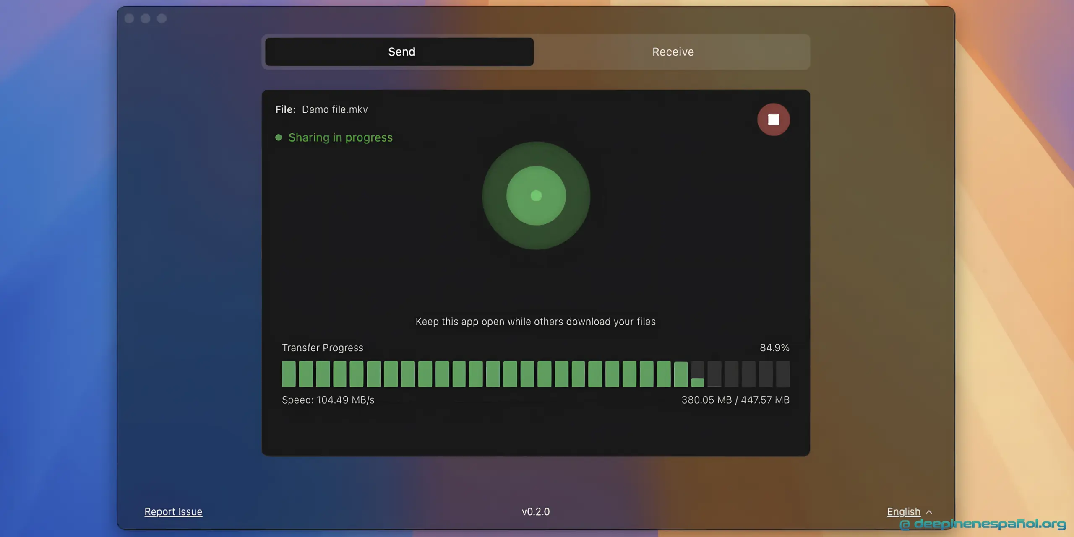Click the "Speed: 104.49 MB/s" readout
This screenshot has width=1074, height=537.
click(328, 400)
